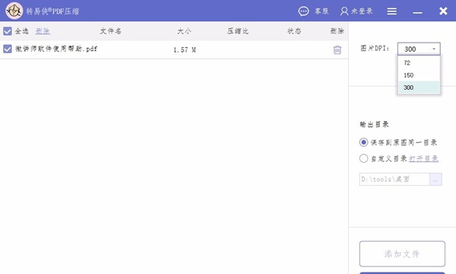This screenshot has height=274, width=456.
Task: Toggle the 全选 checkbox
Action: pyautogui.click(x=8, y=31)
